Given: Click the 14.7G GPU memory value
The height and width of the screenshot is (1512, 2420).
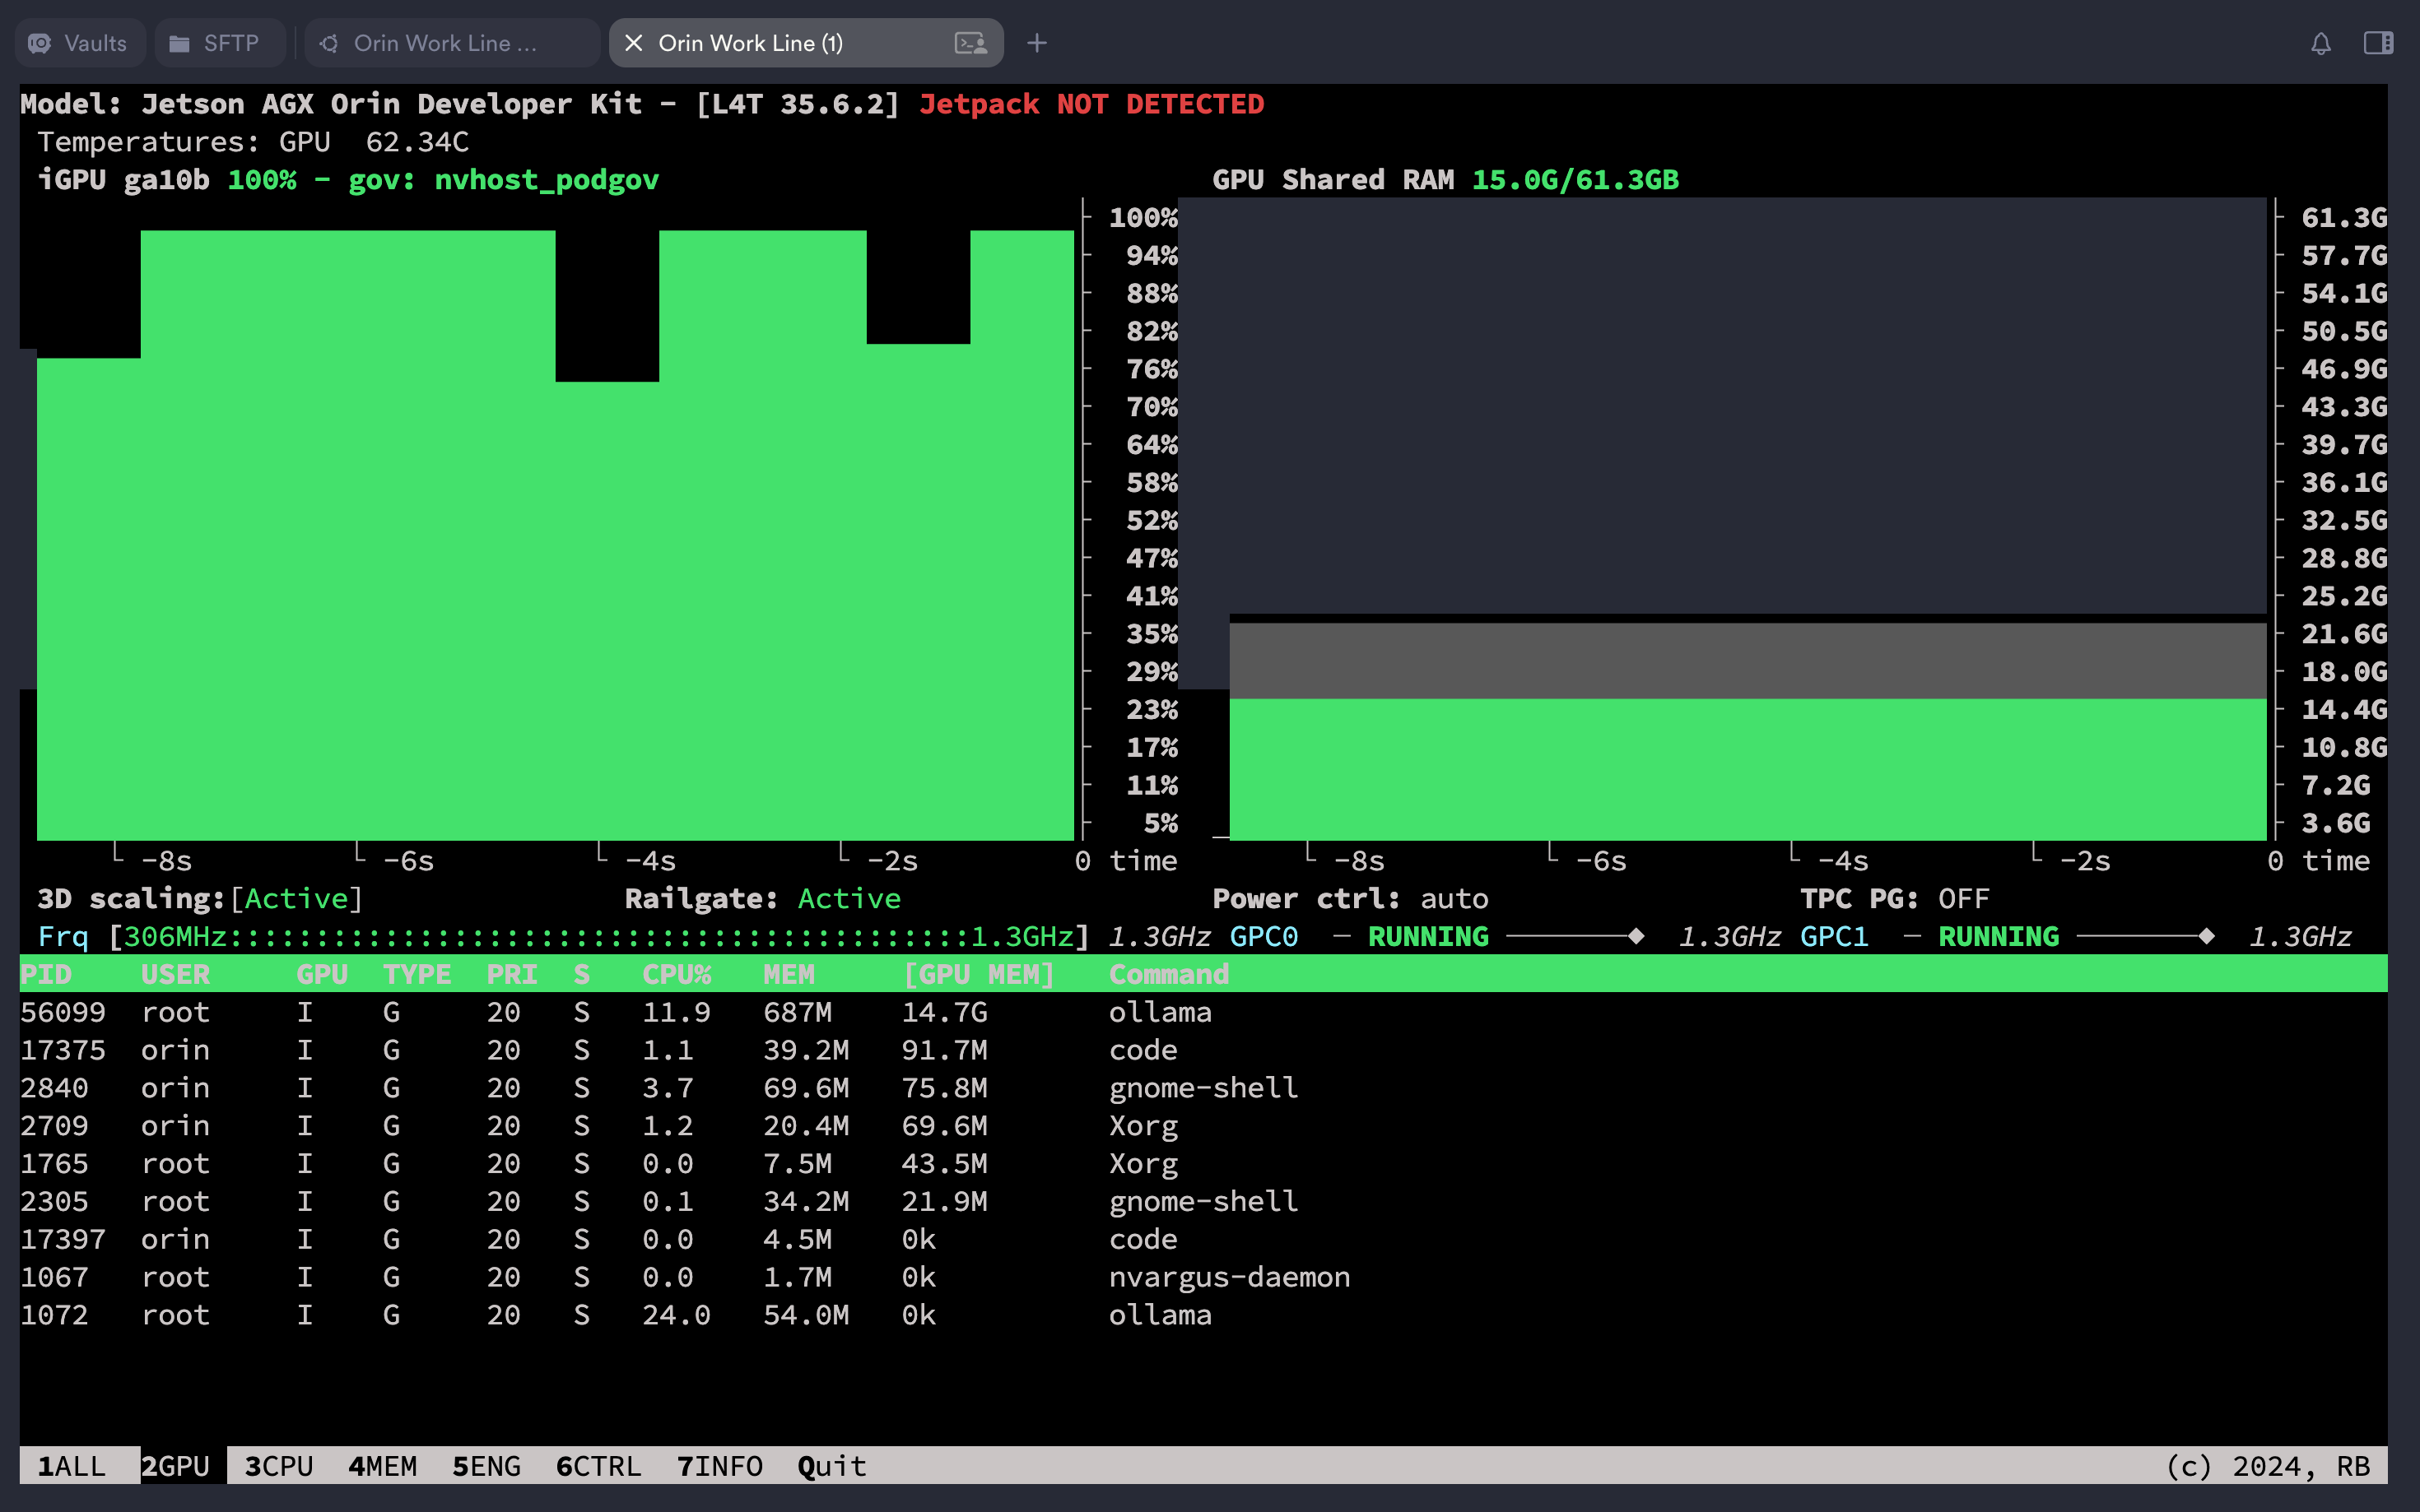Looking at the screenshot, I should 944,1012.
